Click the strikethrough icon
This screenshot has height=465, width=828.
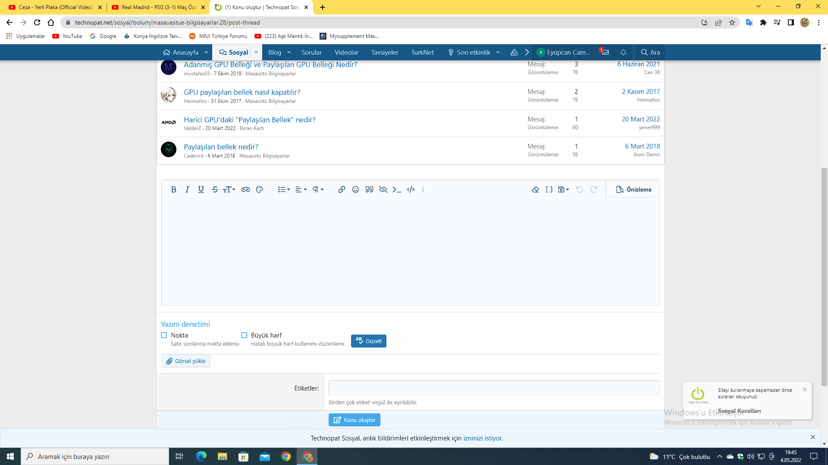tap(215, 189)
